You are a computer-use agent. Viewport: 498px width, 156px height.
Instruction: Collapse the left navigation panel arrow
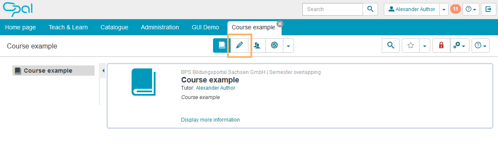103,71
